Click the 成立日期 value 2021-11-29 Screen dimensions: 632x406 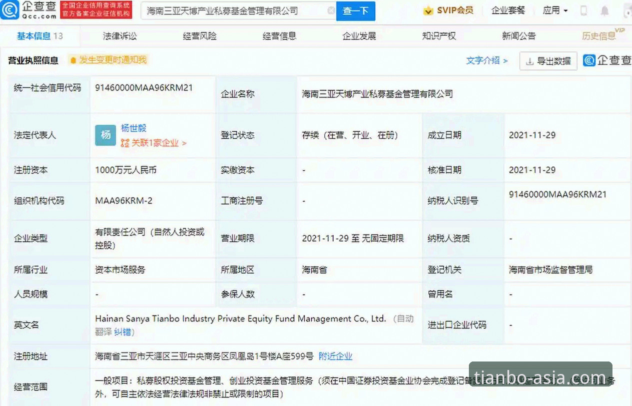coord(532,135)
